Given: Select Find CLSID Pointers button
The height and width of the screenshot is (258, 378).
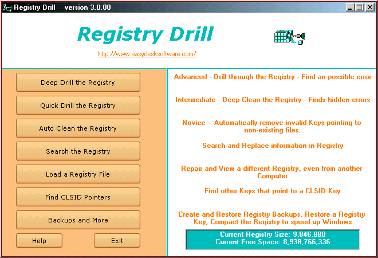Looking at the screenshot, I should tap(78, 197).
